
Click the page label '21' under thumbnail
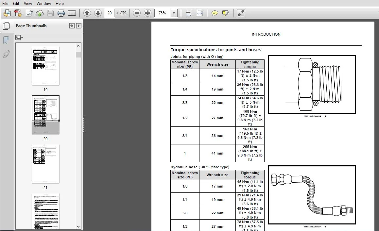pos(45,188)
